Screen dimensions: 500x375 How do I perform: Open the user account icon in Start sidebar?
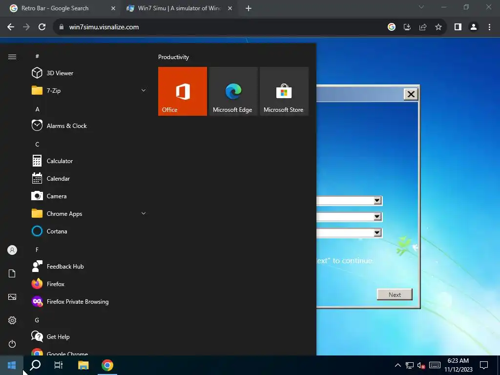12,250
